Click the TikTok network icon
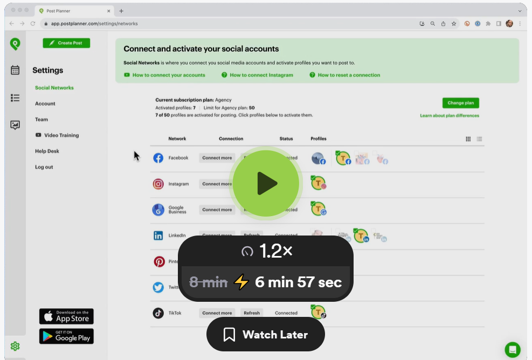The height and width of the screenshot is (360, 532). point(158,313)
